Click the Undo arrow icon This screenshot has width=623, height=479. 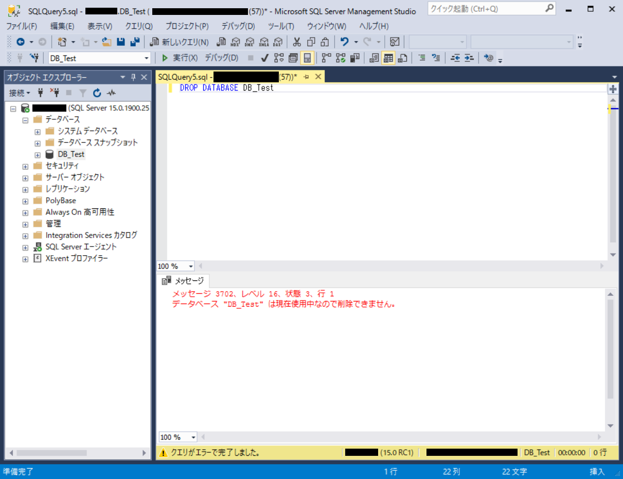(x=345, y=42)
